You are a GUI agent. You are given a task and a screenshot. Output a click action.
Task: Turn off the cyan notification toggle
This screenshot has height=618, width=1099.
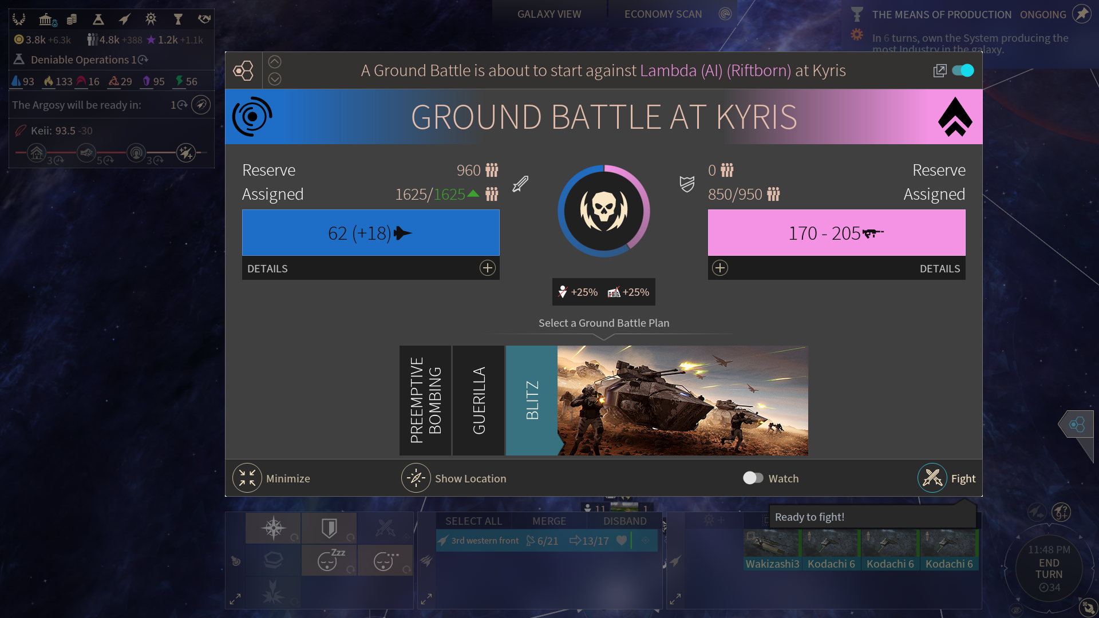pos(963,70)
